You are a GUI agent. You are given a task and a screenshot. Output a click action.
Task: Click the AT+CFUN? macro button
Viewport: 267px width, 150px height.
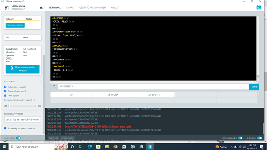[113, 95]
